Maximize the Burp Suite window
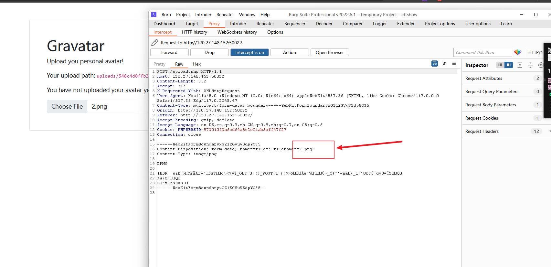 pyautogui.click(x=535, y=15)
